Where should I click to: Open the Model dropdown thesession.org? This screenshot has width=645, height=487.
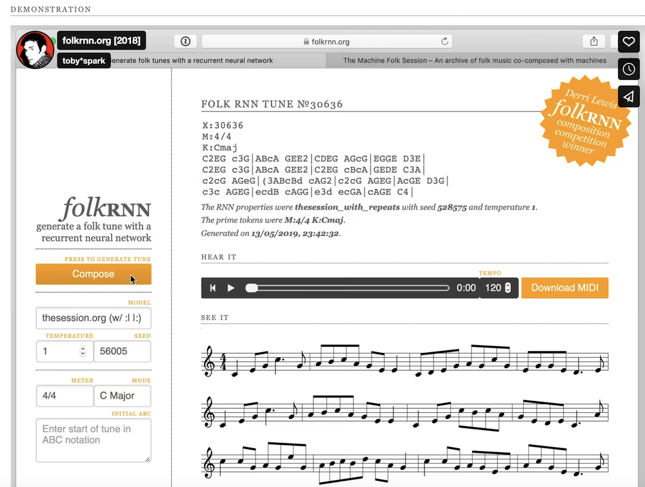point(94,318)
